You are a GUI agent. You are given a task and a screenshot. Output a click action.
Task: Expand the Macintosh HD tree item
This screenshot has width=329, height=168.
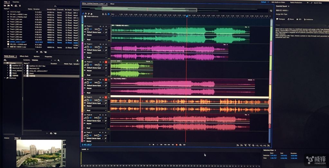click(x=7, y=68)
